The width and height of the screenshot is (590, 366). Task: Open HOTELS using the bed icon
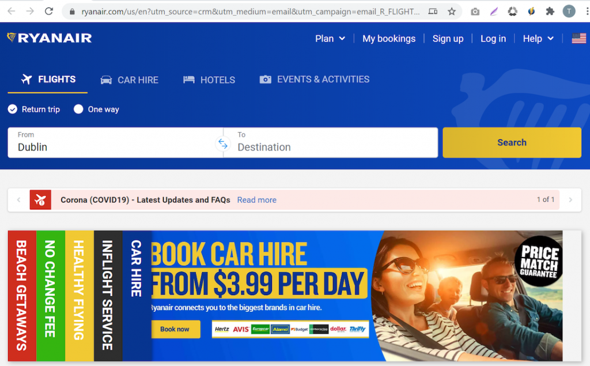coord(190,80)
